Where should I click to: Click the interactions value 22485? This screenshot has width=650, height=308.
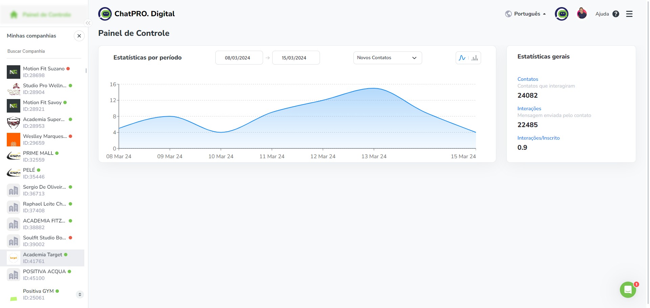point(527,125)
